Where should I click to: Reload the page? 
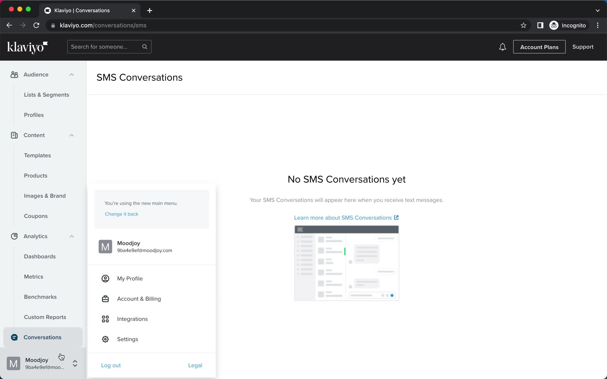pos(36,25)
